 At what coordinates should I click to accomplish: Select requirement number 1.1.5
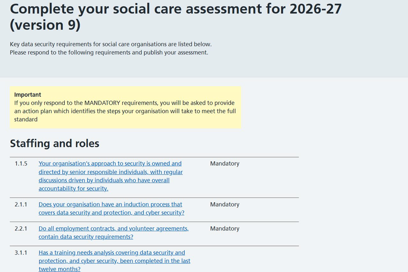click(x=21, y=163)
